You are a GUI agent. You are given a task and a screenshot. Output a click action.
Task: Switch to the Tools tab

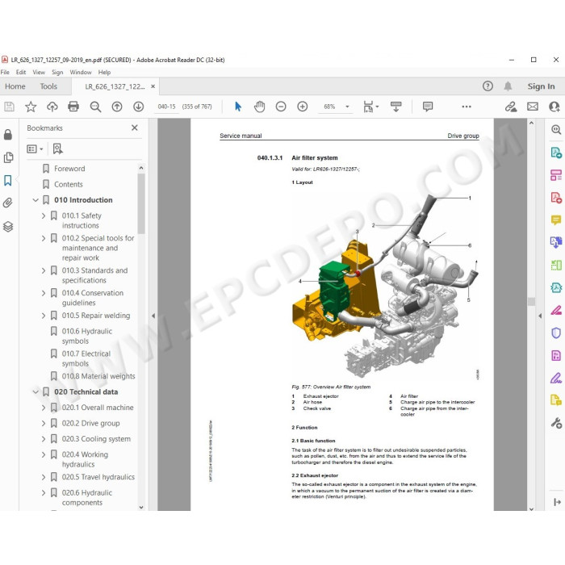[x=48, y=86]
